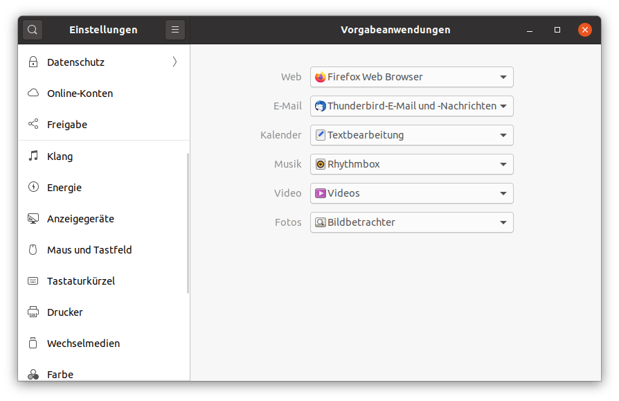
Task: Open the Fotos dropdown showing Bildbetrachter
Action: coord(412,222)
